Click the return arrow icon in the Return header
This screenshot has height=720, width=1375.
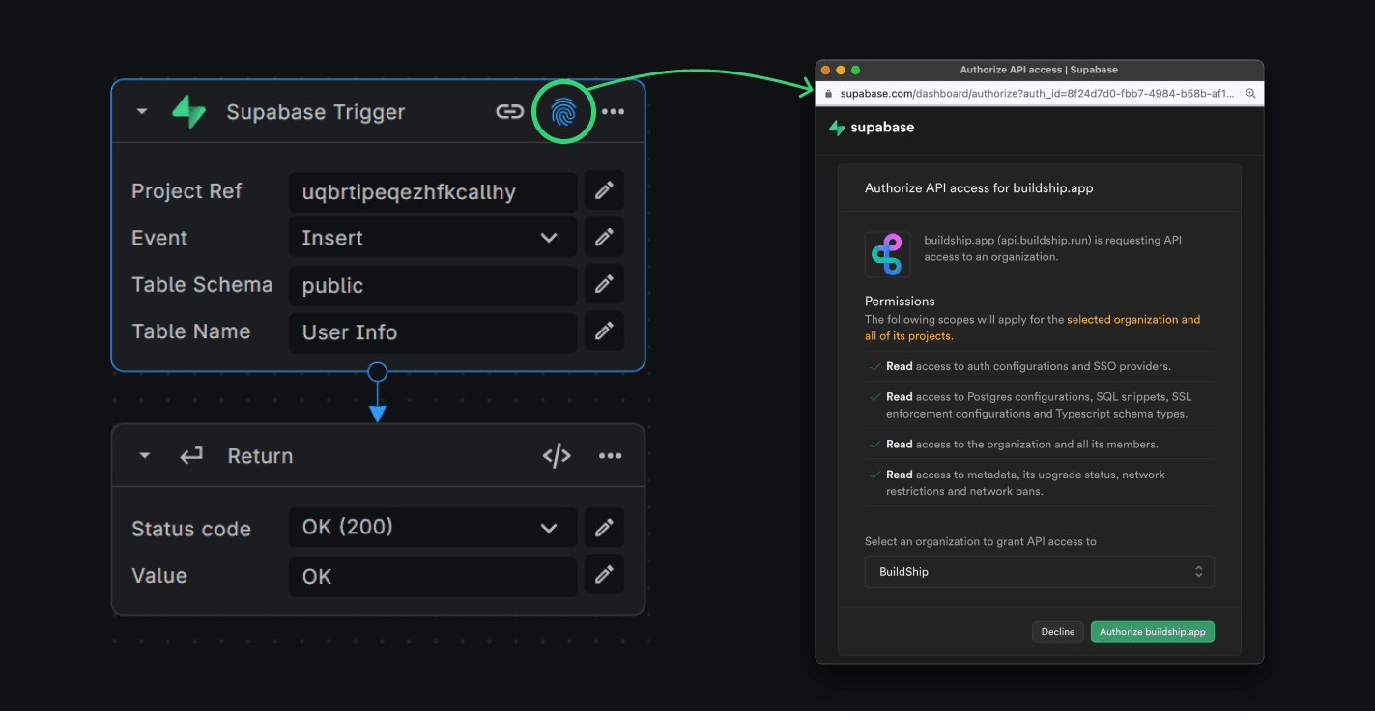pyautogui.click(x=190, y=455)
